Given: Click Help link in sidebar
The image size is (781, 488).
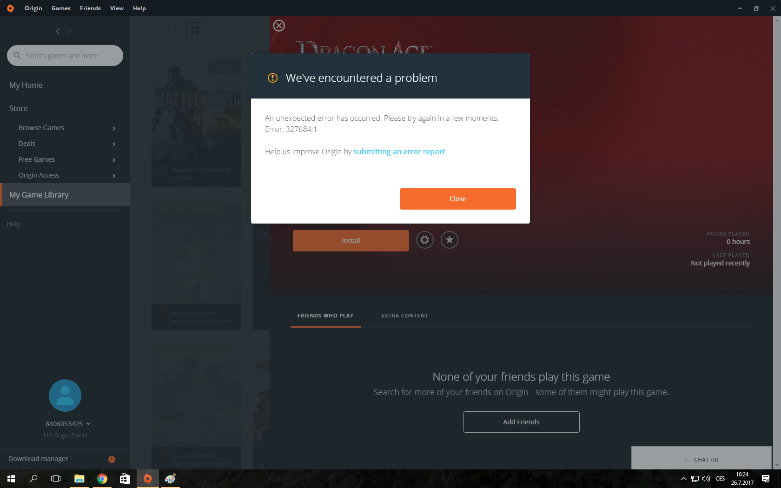Looking at the screenshot, I should (x=13, y=224).
